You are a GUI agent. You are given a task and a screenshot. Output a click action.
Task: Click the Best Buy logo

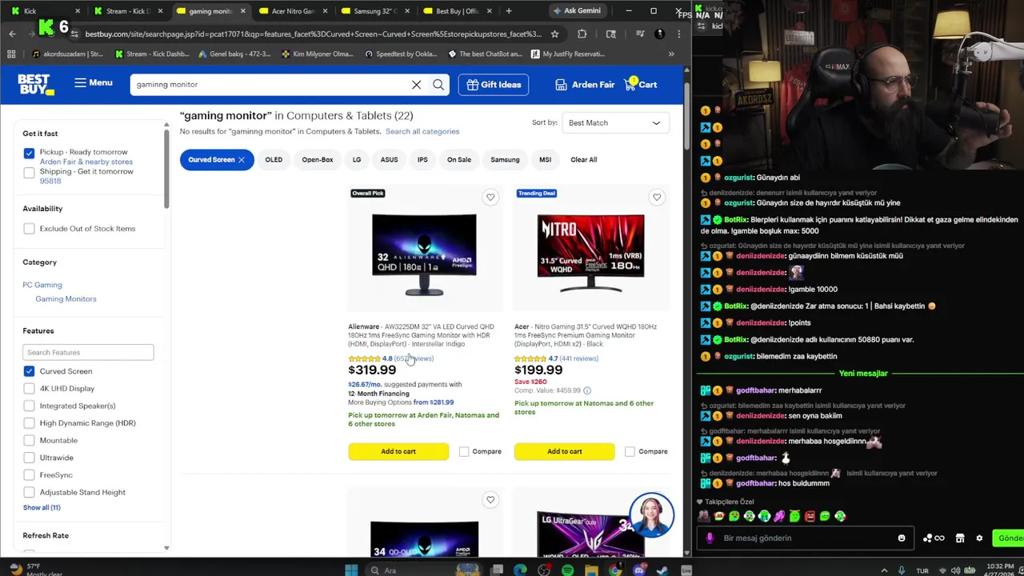tap(35, 84)
